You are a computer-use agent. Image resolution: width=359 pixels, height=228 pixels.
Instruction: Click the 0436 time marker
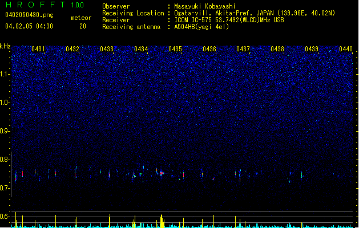[x=209, y=49]
